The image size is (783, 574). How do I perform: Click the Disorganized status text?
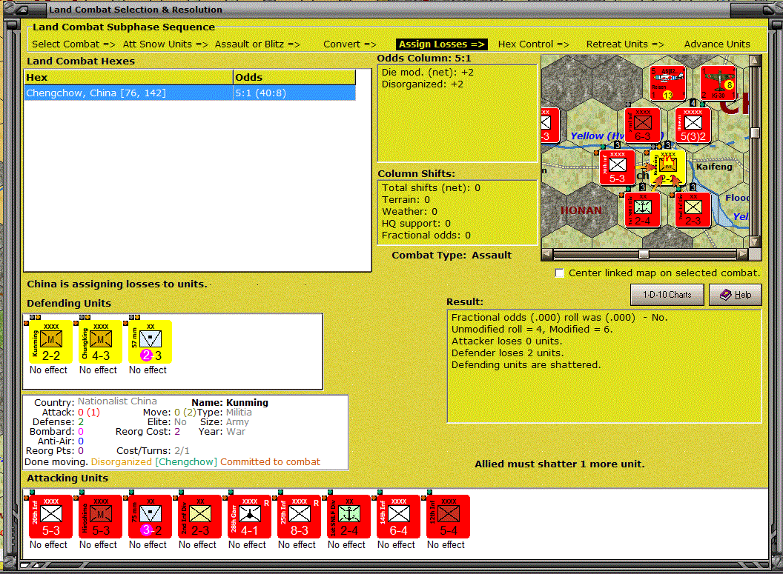122,462
